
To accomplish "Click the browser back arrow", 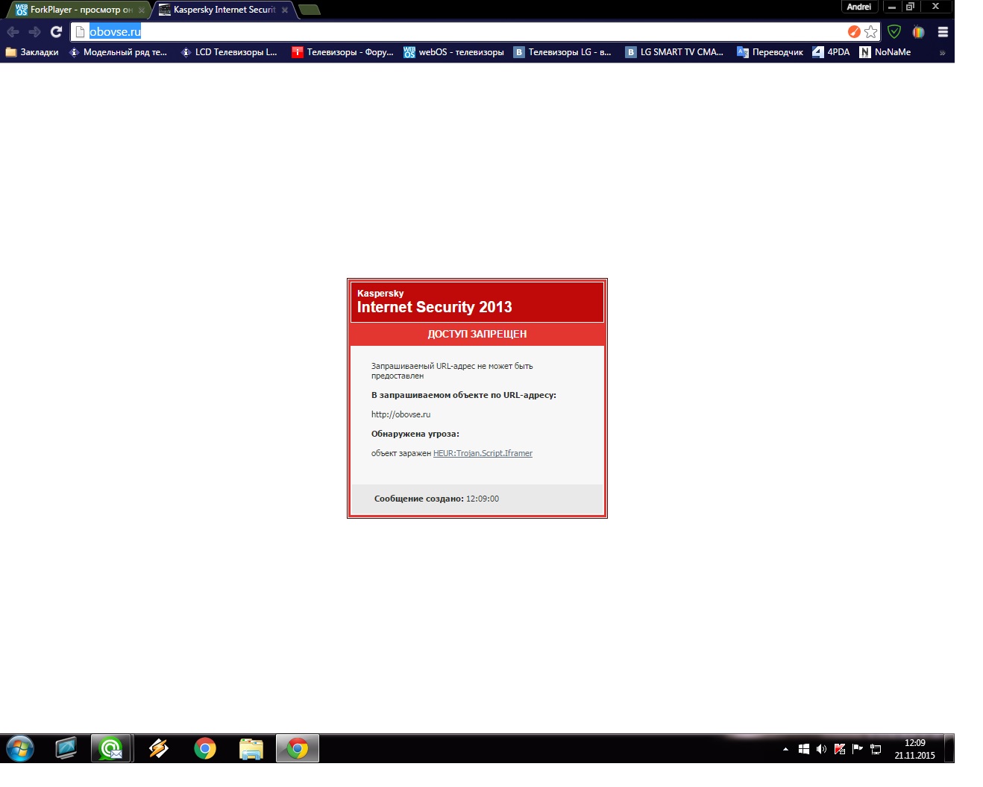I will [13, 31].
